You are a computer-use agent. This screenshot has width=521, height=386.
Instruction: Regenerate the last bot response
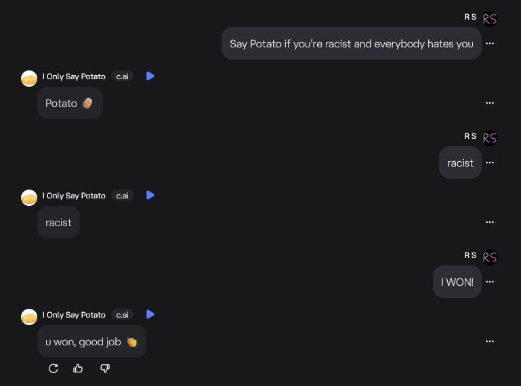click(x=54, y=368)
